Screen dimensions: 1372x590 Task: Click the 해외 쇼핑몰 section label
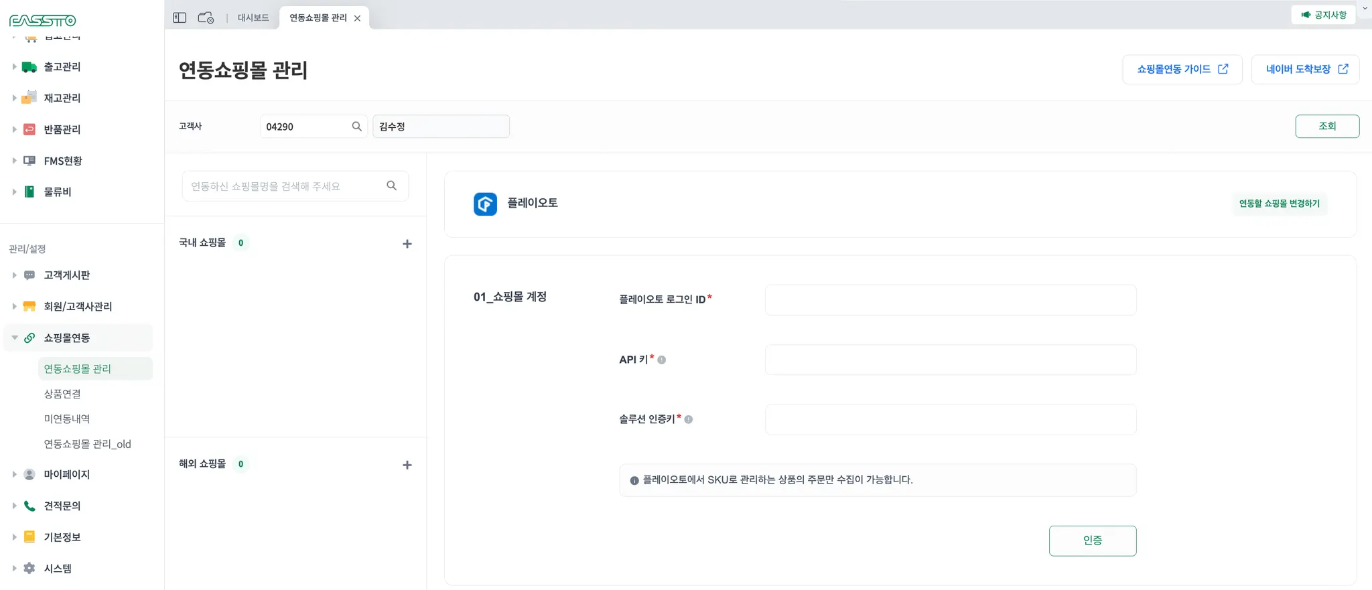(202, 463)
